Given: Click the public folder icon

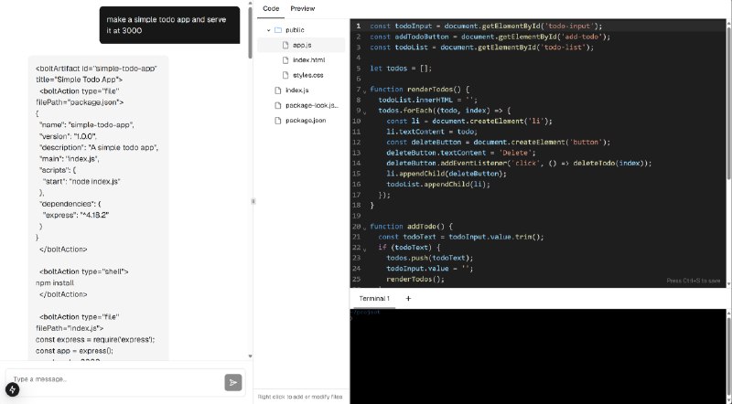Looking at the screenshot, I should tap(278, 30).
